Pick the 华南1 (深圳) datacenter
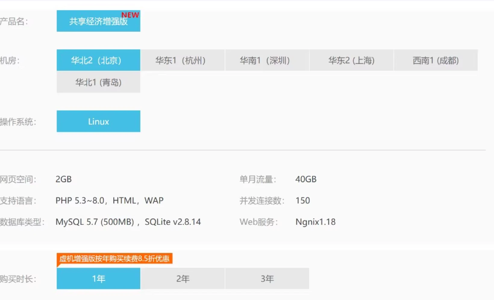 click(267, 60)
